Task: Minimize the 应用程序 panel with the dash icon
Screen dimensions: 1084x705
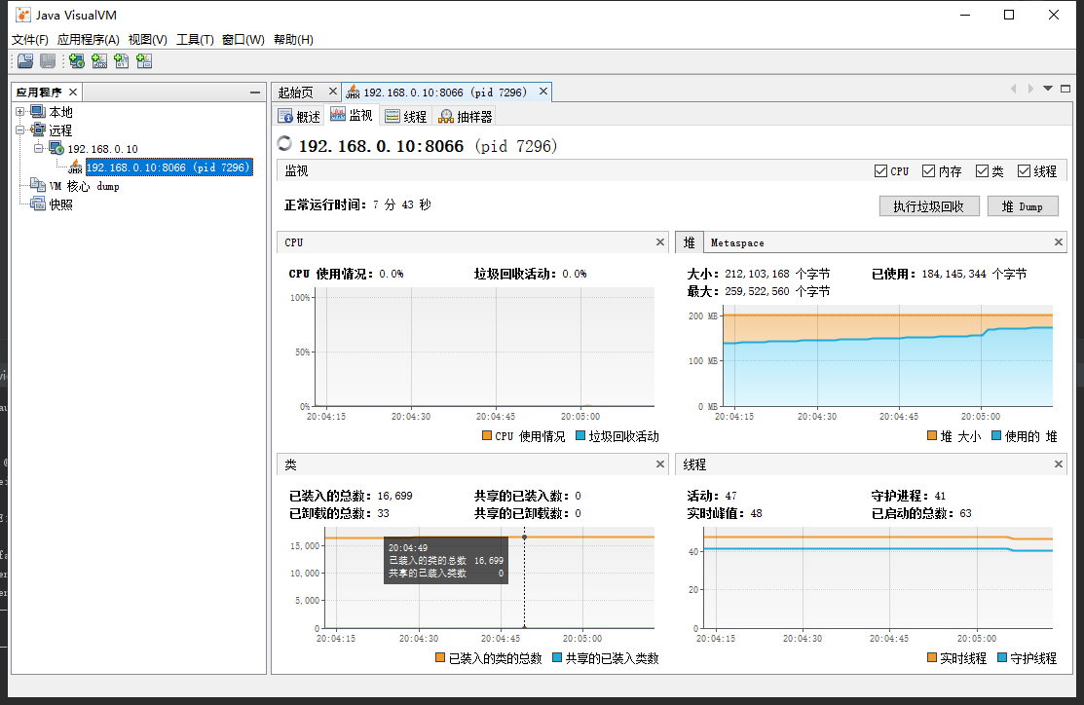Action: point(255,92)
